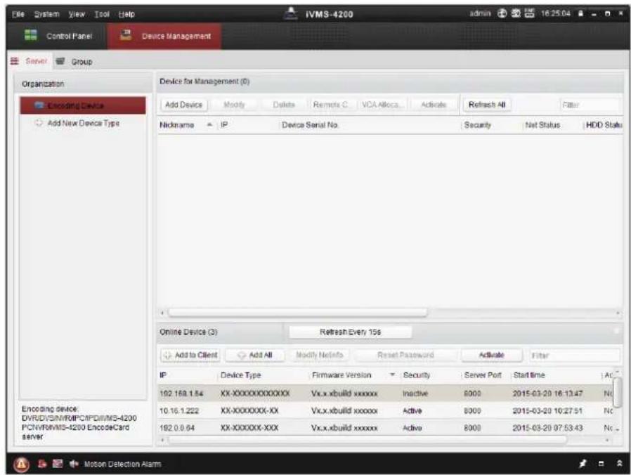Open the System menu

pos(46,14)
